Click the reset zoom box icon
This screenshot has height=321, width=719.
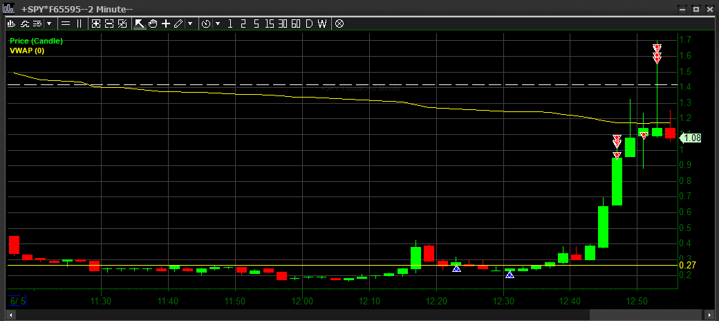(x=122, y=24)
